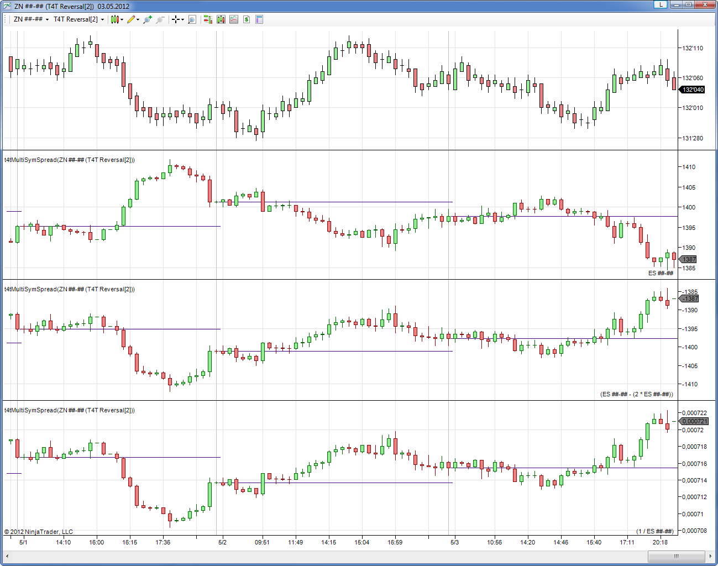Click the -1387 price marker in third panel
This screenshot has width=718, height=566.
tap(689, 298)
